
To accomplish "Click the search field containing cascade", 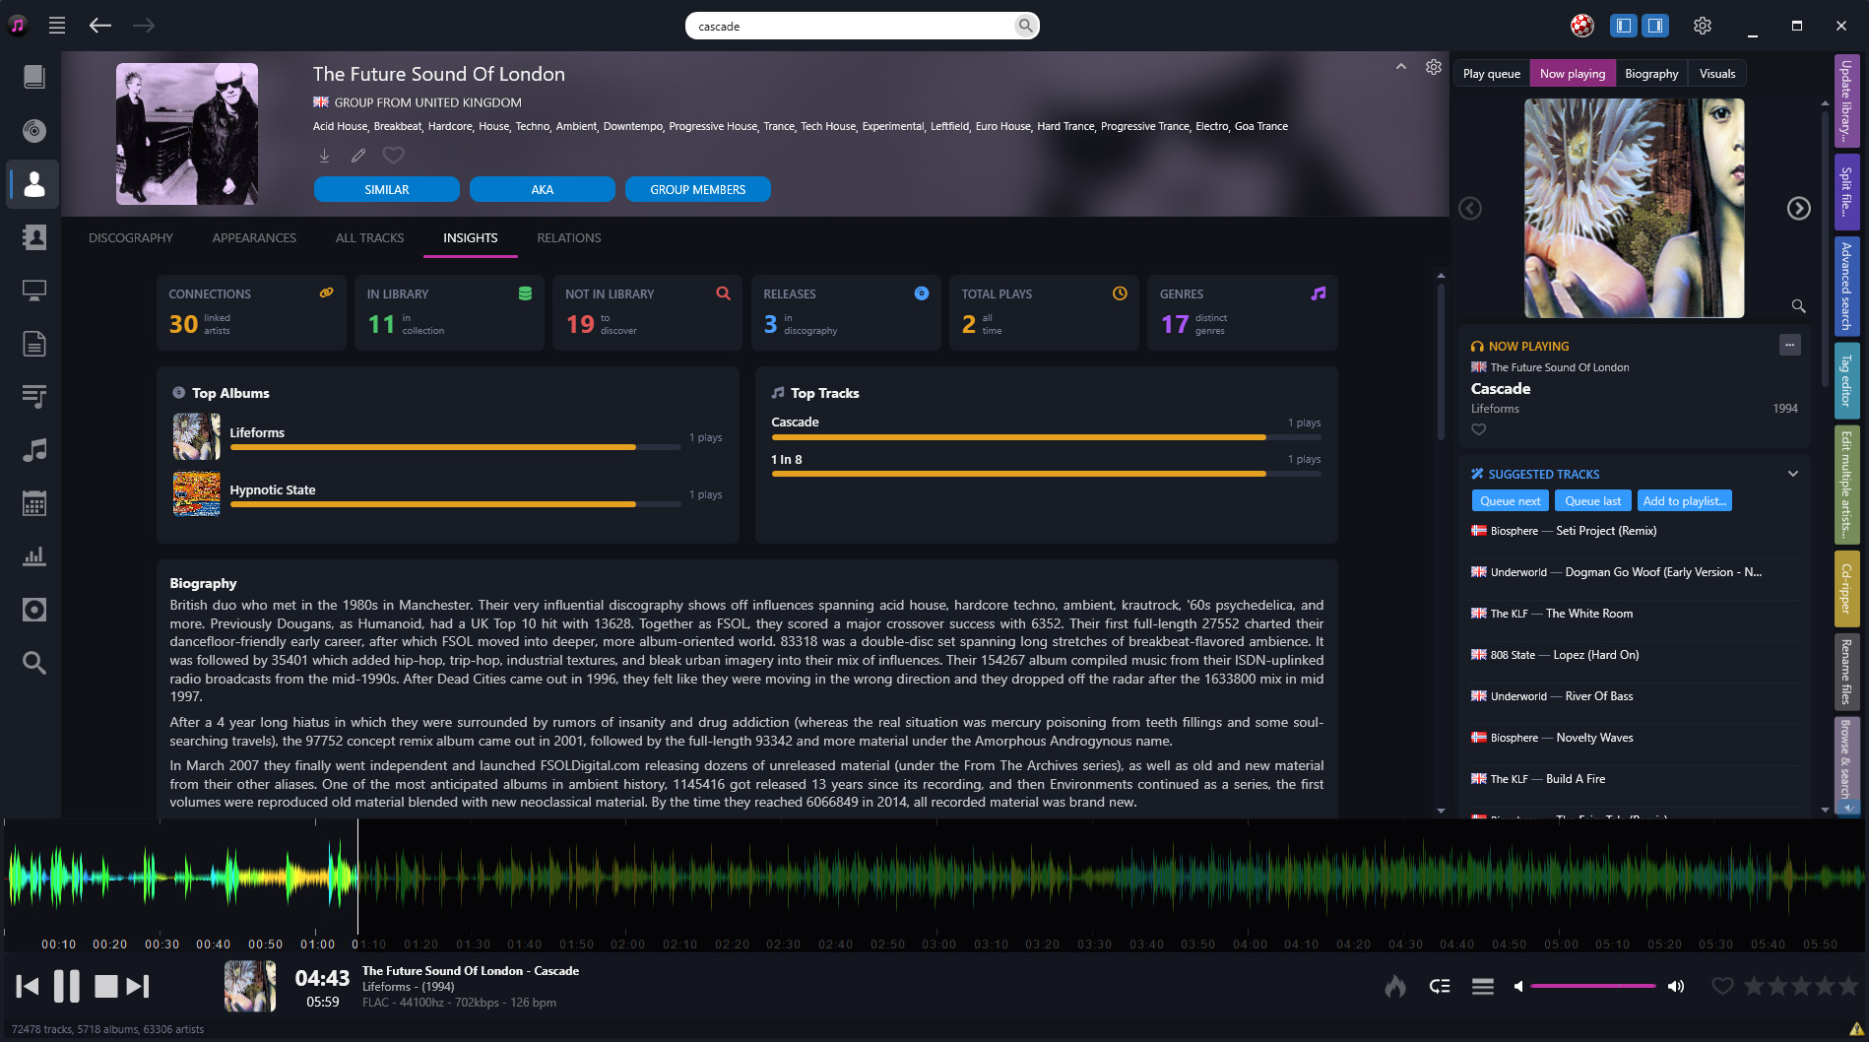I will tap(862, 26).
